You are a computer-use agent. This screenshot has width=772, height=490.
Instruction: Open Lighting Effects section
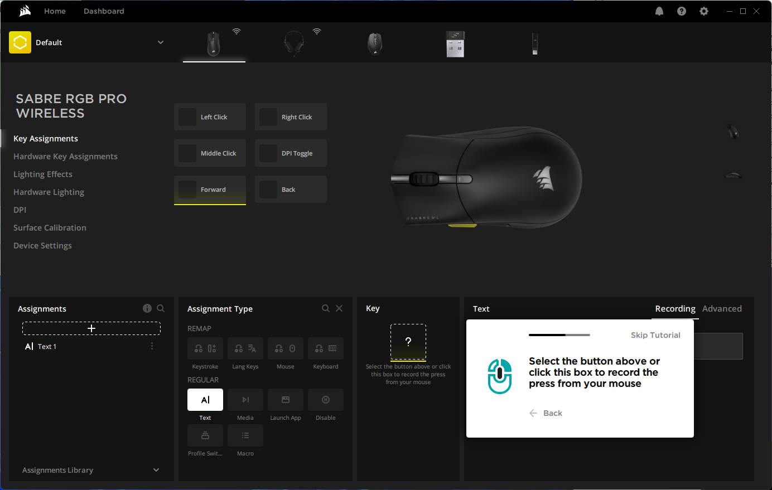43,174
